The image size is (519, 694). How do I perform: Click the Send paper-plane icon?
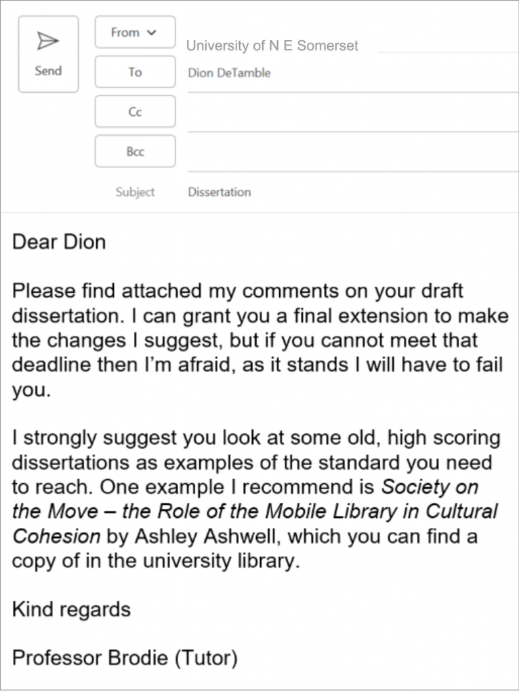click(47, 42)
